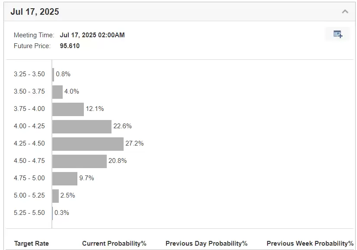This screenshot has height=250, width=357.
Task: Click the table export icon
Action: click(x=338, y=34)
